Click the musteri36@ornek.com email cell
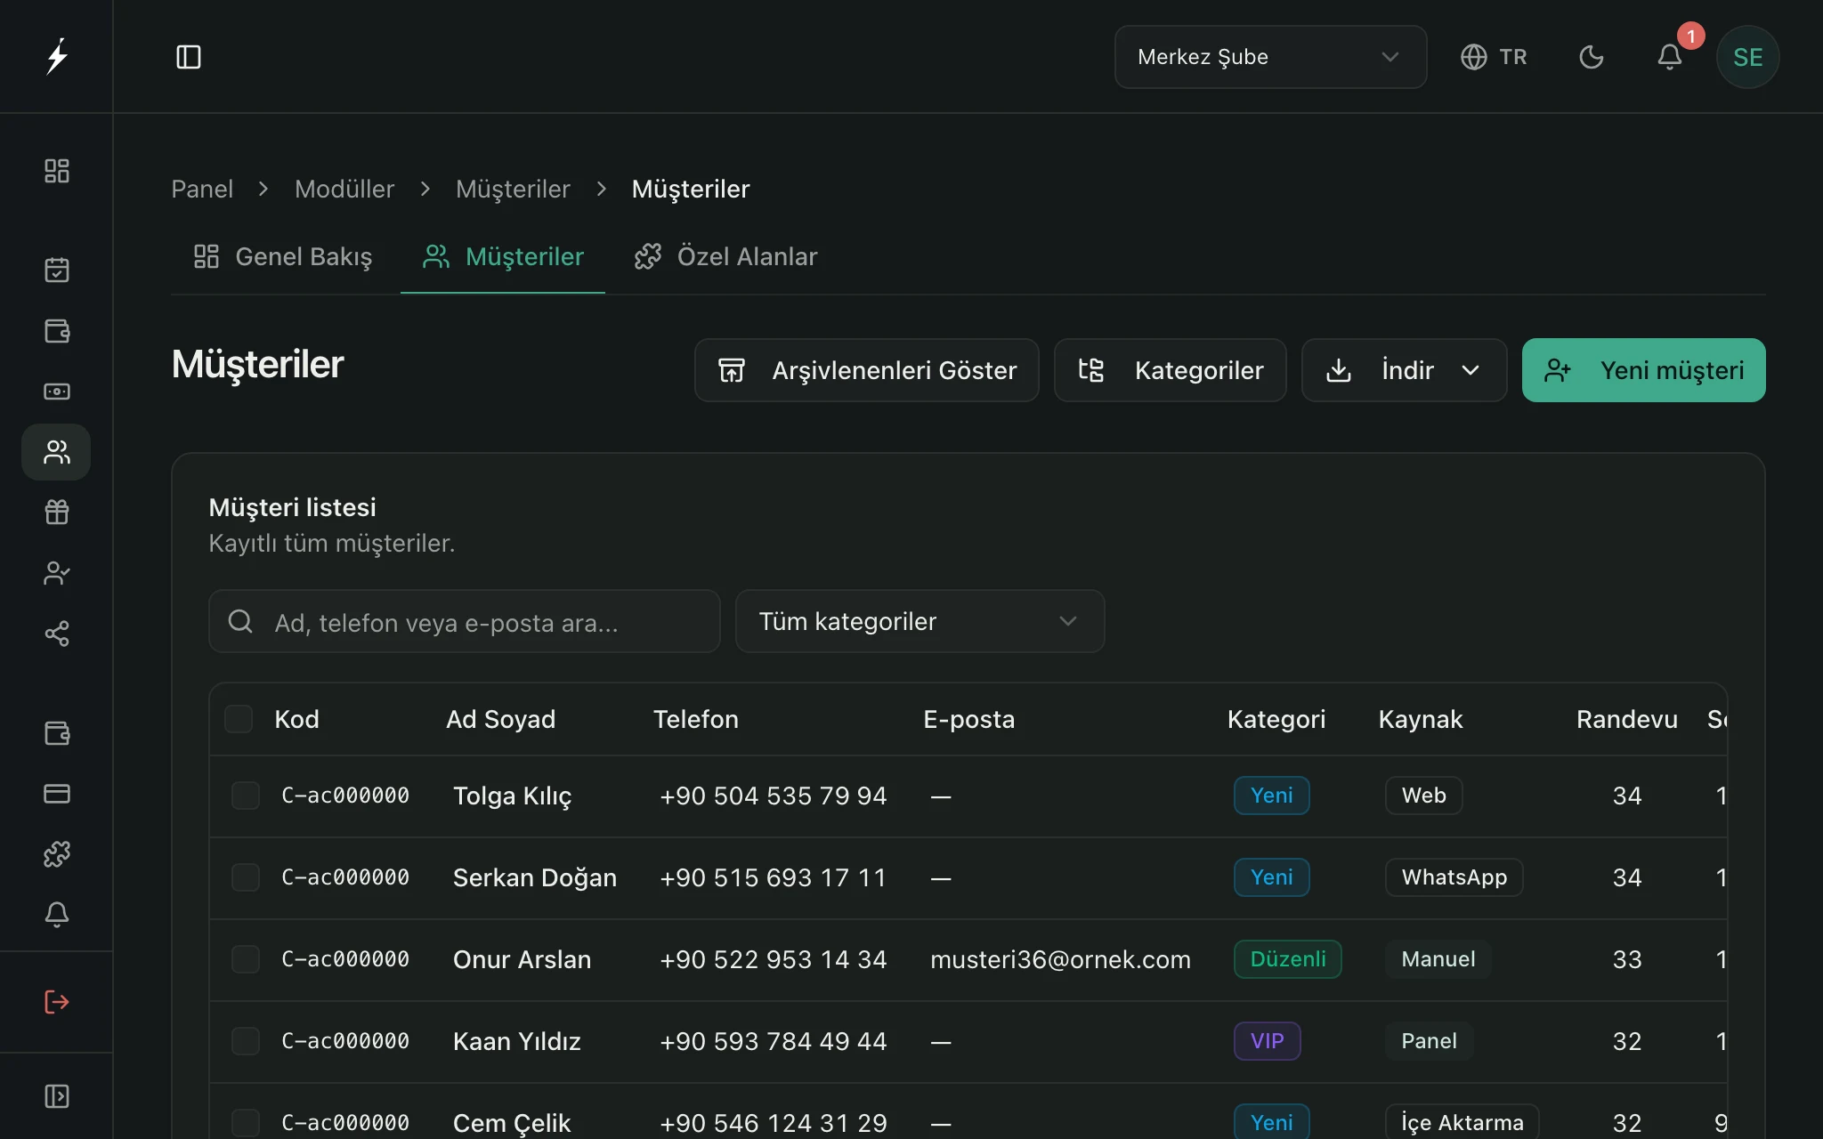Viewport: 1823px width, 1139px height. pyautogui.click(x=1060, y=959)
